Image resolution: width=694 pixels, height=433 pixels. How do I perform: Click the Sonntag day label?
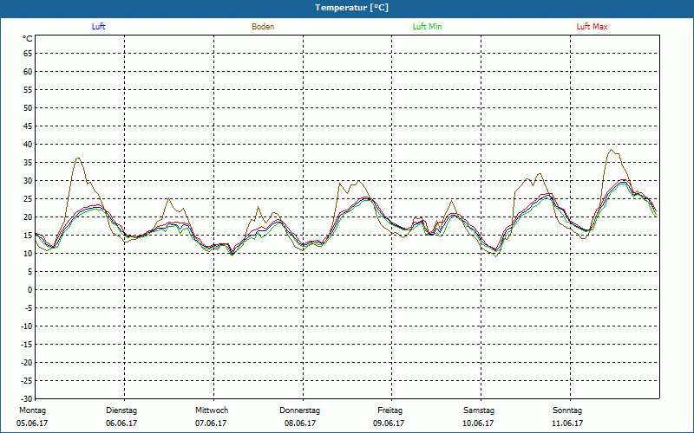point(567,410)
